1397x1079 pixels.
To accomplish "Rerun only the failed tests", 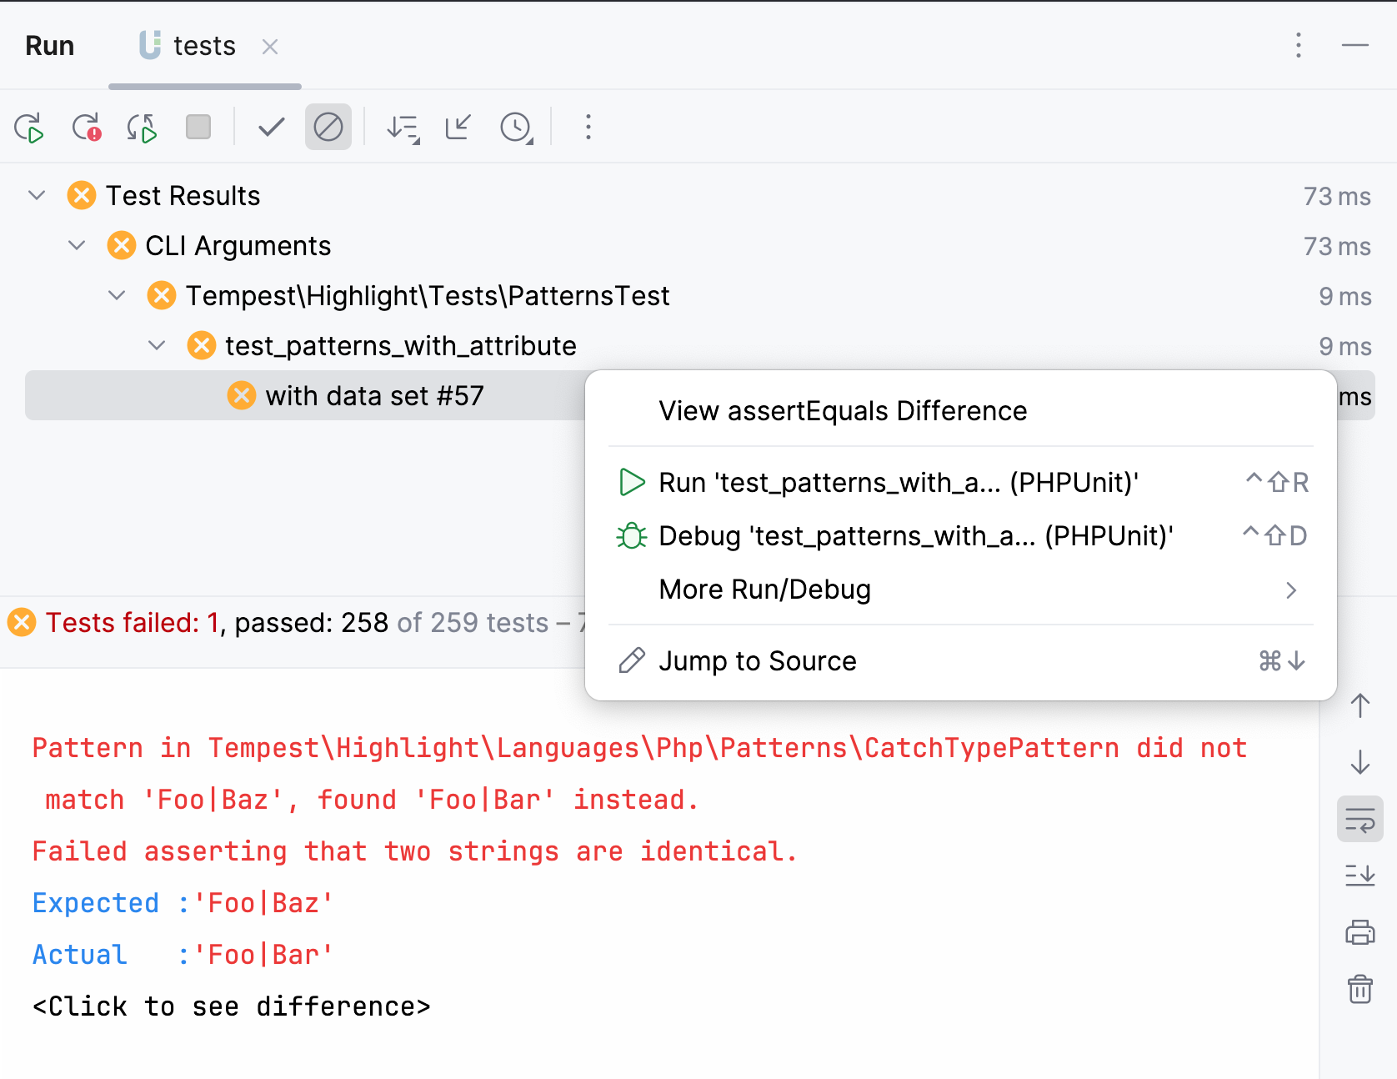I will pyautogui.click(x=86, y=128).
